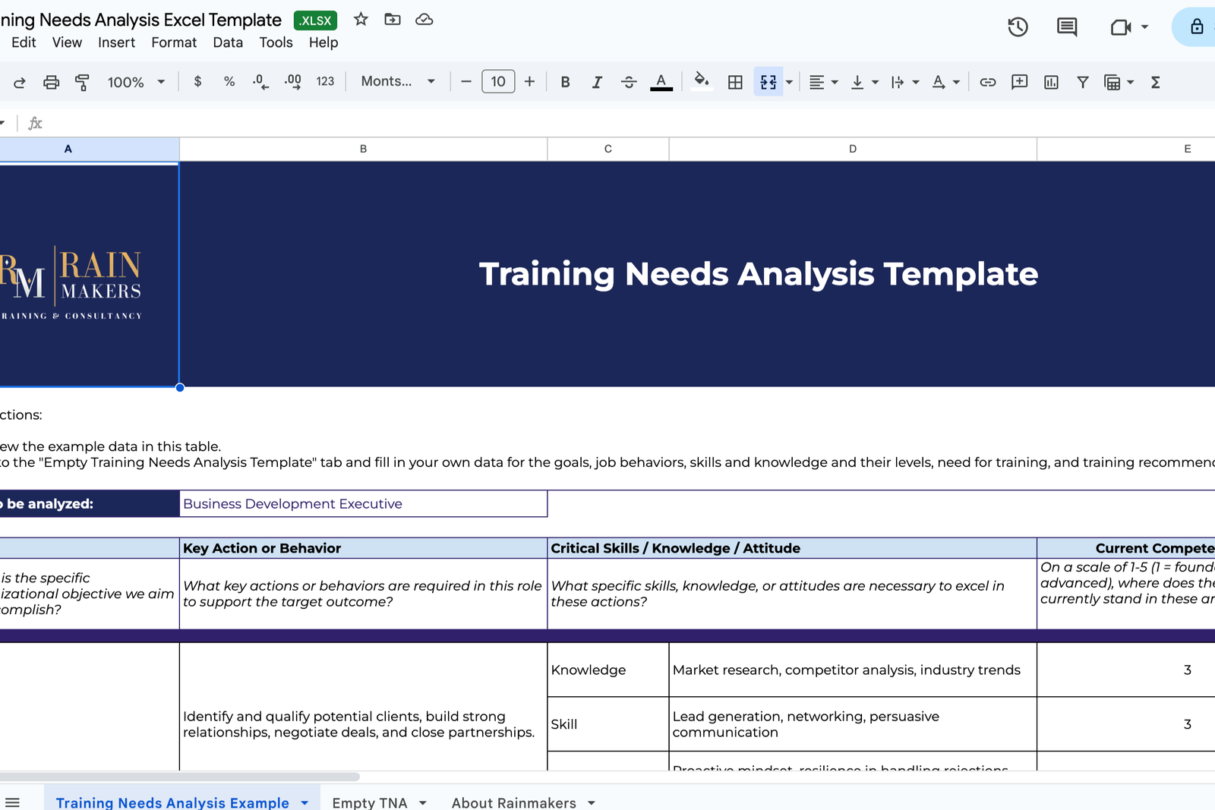
Task: Insert a hyperlink
Action: (987, 82)
